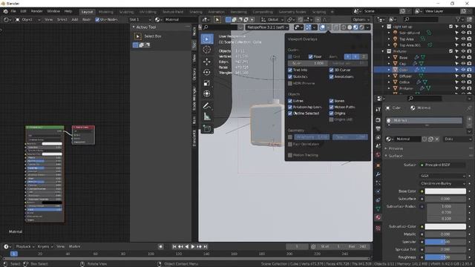475x267 pixels.
Task: Open the Window menu
Action: 53,11
